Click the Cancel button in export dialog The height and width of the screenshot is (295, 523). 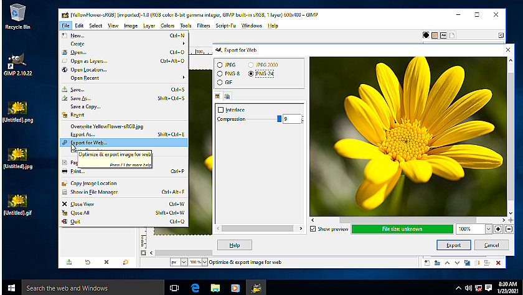(491, 245)
